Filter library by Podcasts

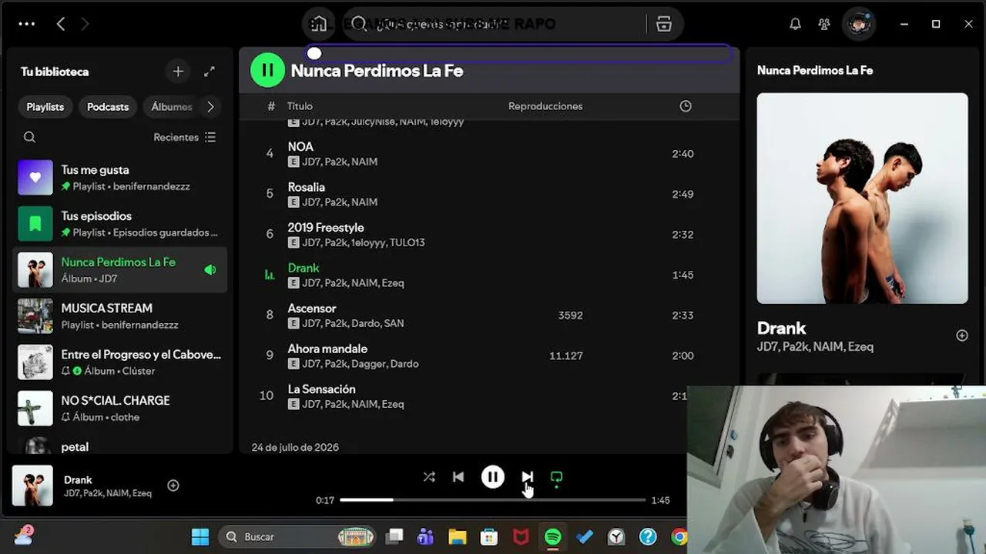click(108, 107)
